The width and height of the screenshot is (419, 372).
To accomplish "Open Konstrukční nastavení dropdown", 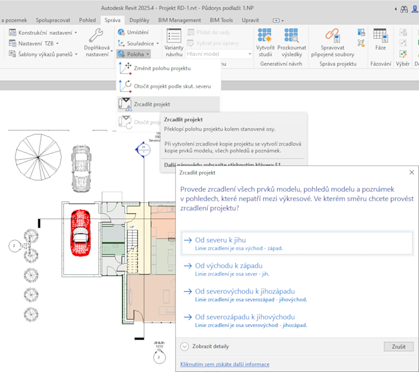I will pyautogui.click(x=45, y=32).
